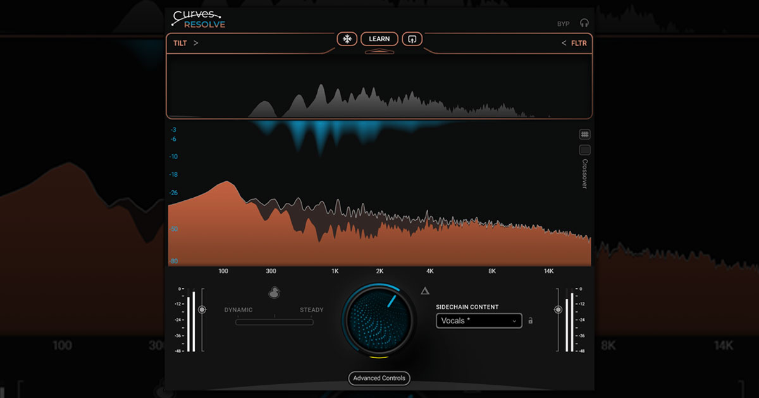This screenshot has width=759, height=398.
Task: Open the Sidechain Content Vocals dropdown
Action: pyautogui.click(x=479, y=321)
